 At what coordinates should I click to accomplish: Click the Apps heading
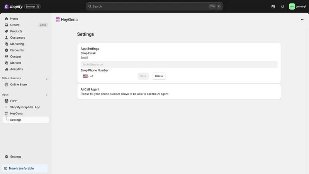point(5,94)
